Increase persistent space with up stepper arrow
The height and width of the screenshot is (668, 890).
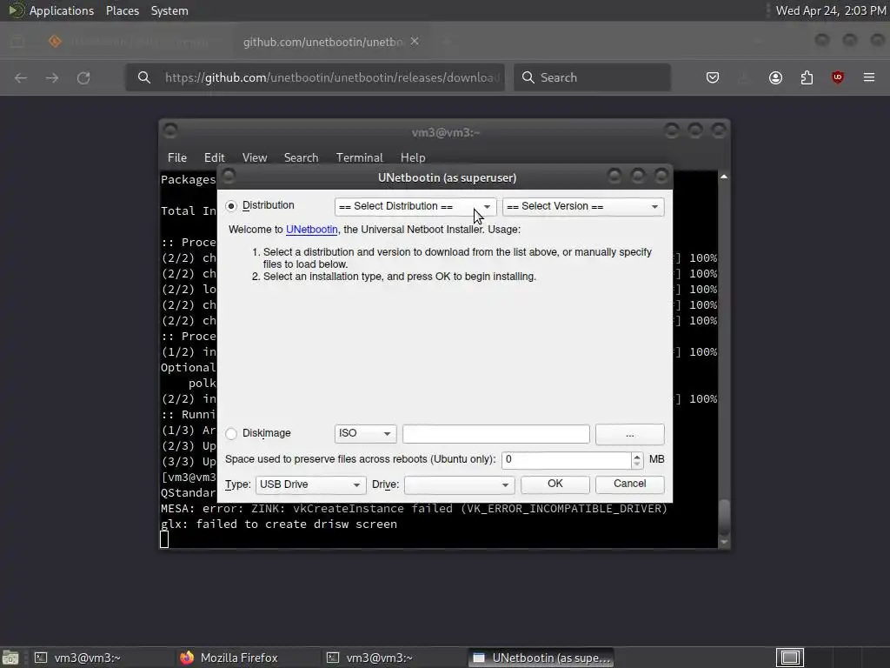637,456
